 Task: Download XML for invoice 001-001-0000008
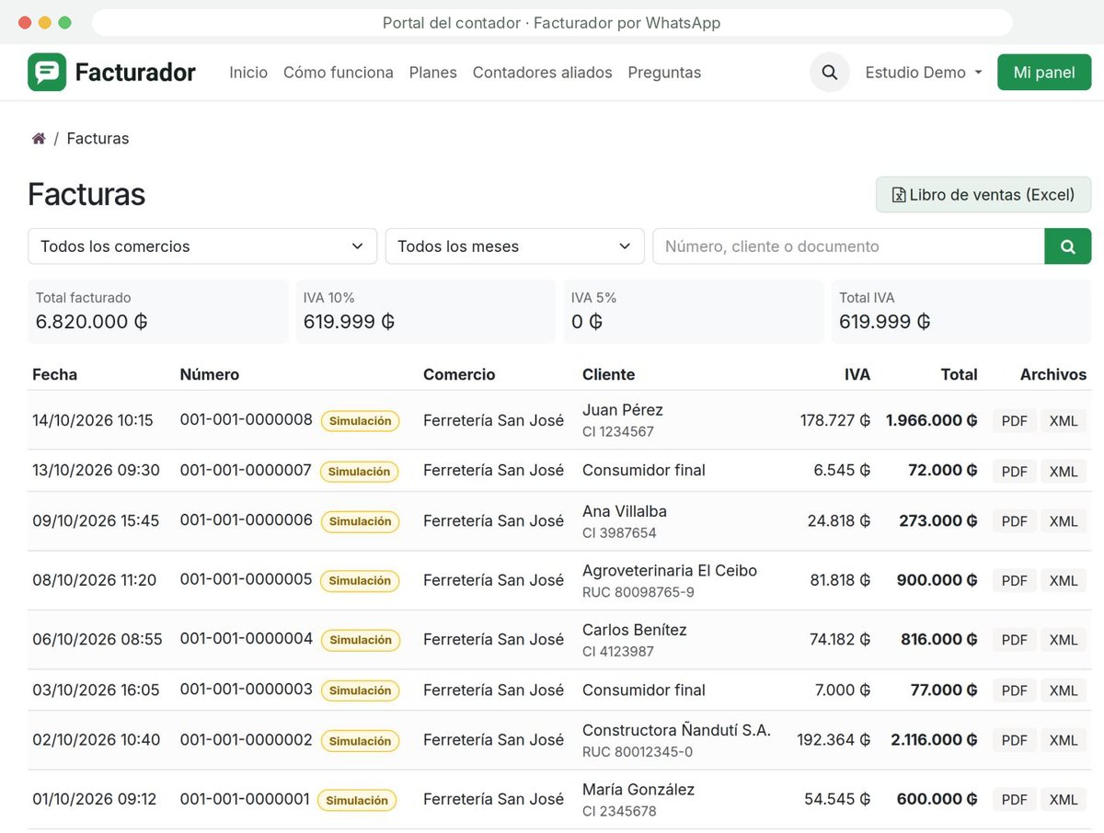coord(1064,421)
